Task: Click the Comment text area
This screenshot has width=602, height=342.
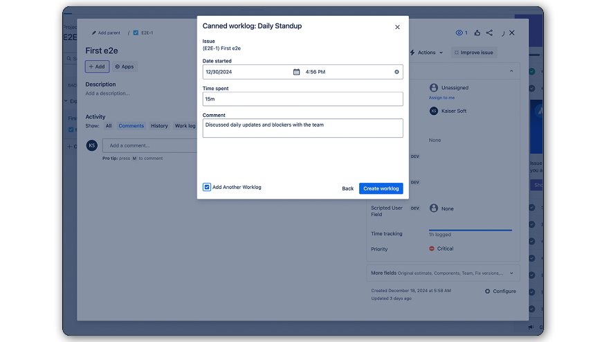Action: tap(302, 128)
